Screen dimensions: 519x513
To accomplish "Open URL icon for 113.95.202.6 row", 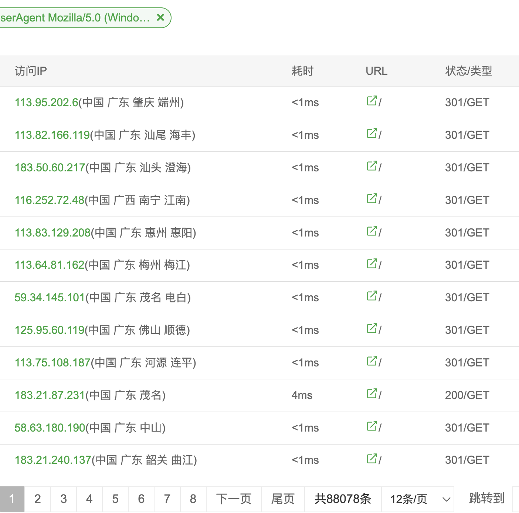I will point(372,101).
